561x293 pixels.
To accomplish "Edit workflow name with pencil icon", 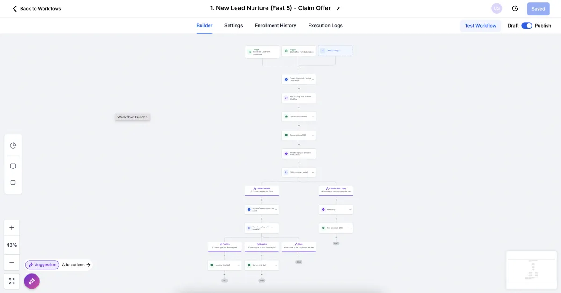I will [339, 8].
